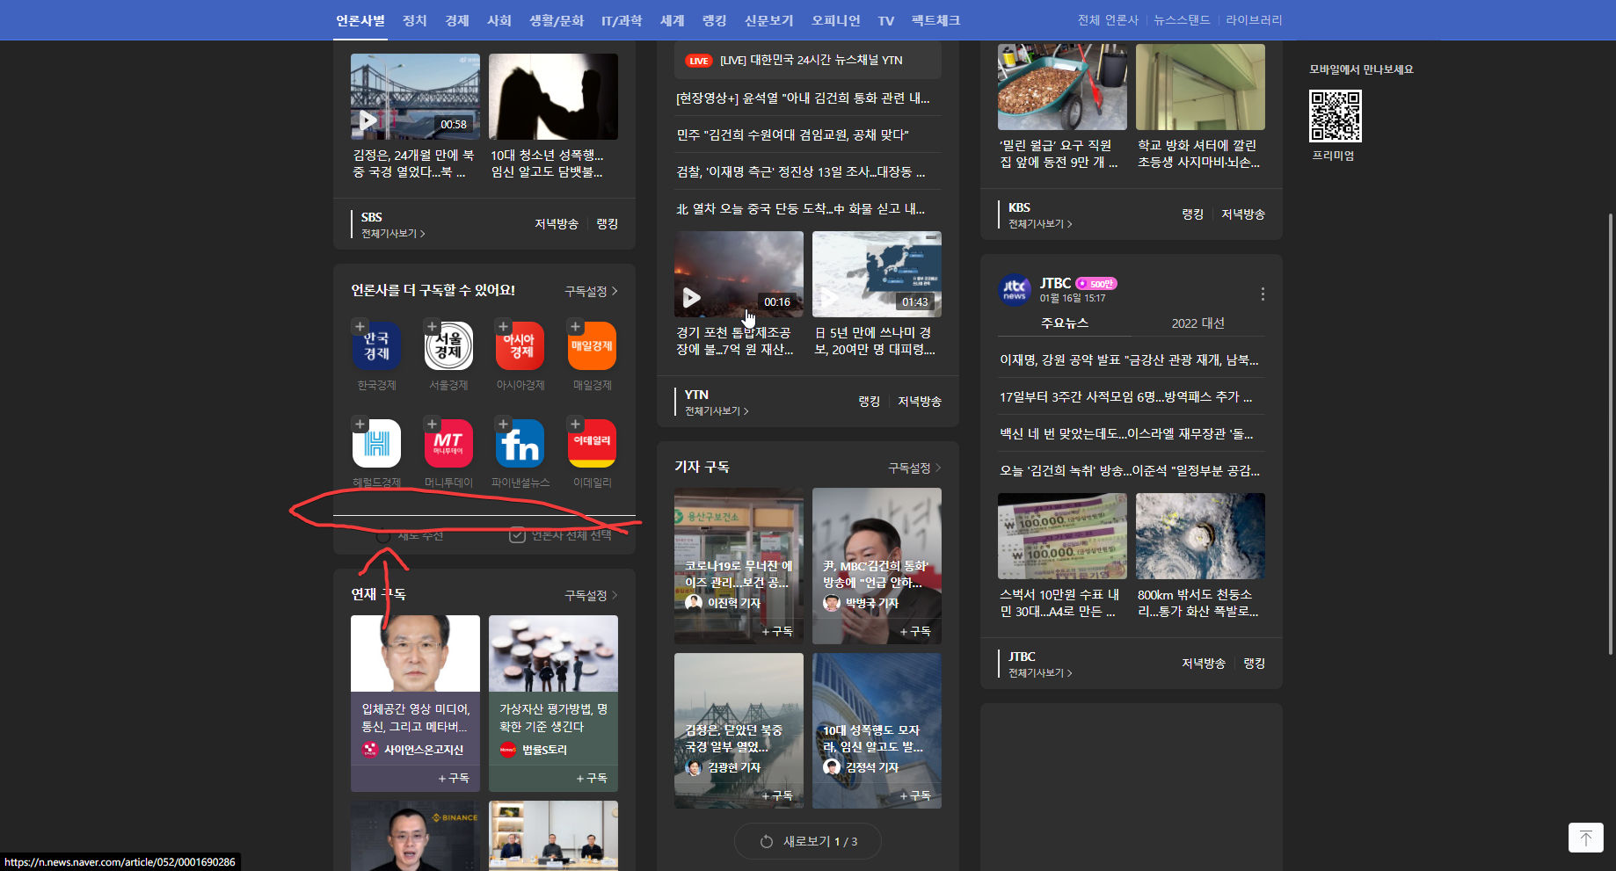The height and width of the screenshot is (871, 1616).
Task: Click the 머니투데이 MT logo icon
Action: click(448, 443)
